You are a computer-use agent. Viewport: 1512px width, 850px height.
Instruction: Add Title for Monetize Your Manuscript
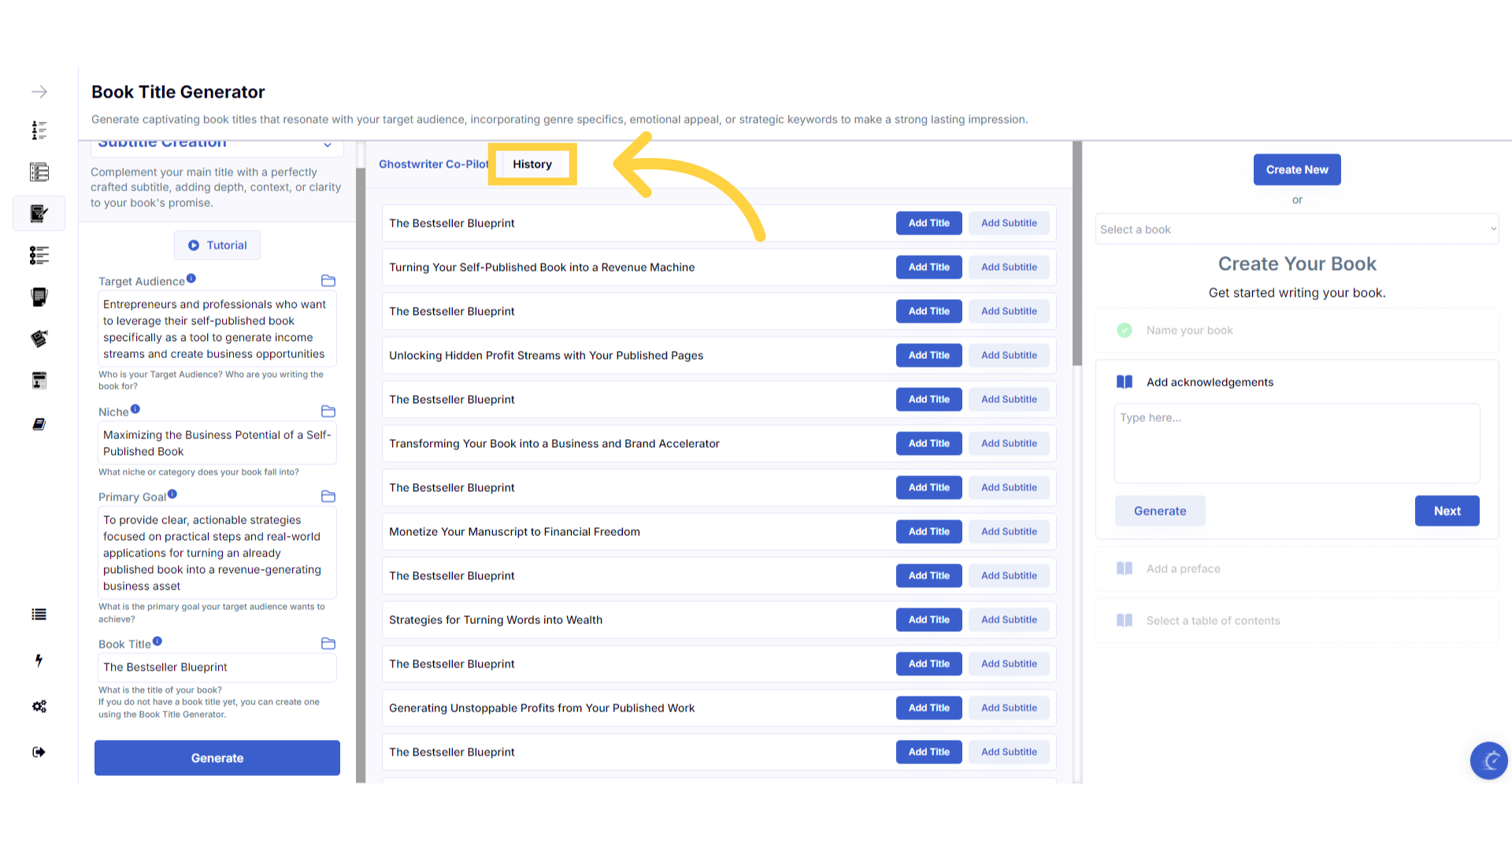(928, 532)
